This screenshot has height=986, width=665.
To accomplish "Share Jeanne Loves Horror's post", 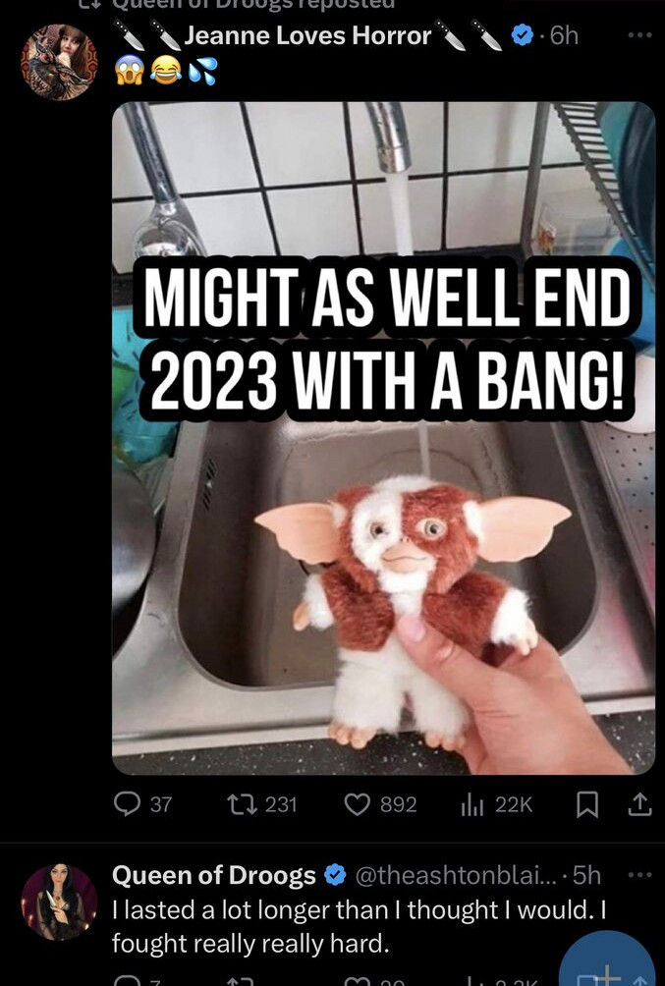I will point(639,805).
